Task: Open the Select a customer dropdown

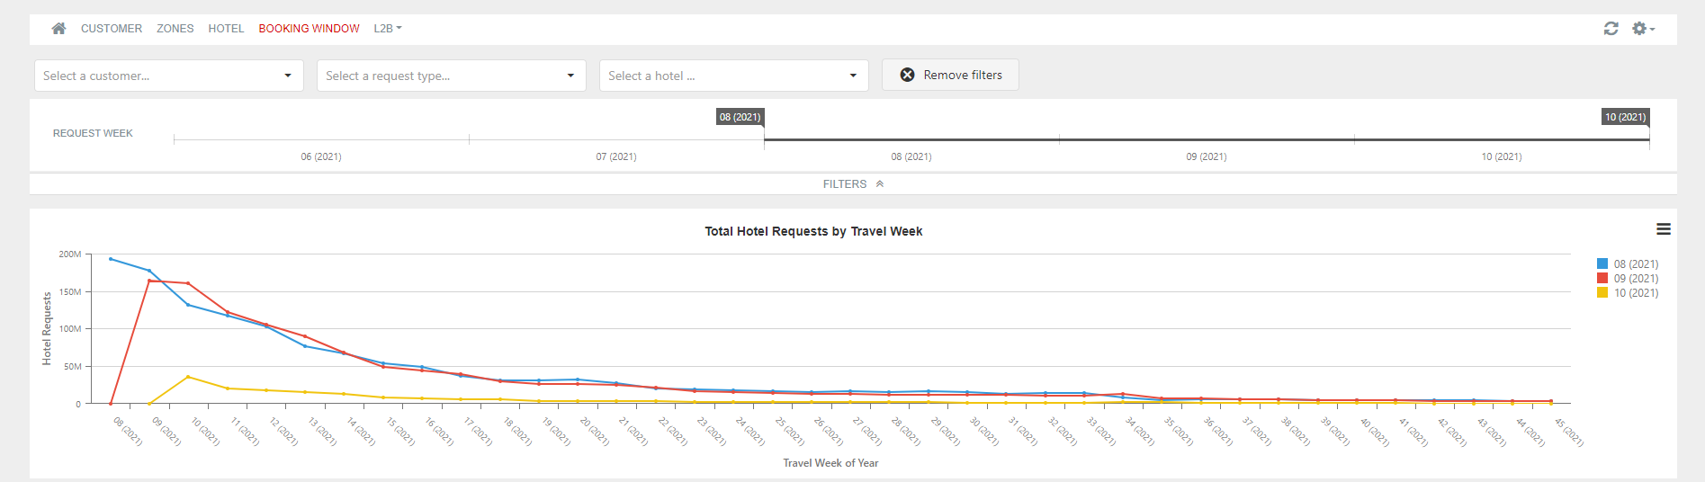Action: [169, 76]
